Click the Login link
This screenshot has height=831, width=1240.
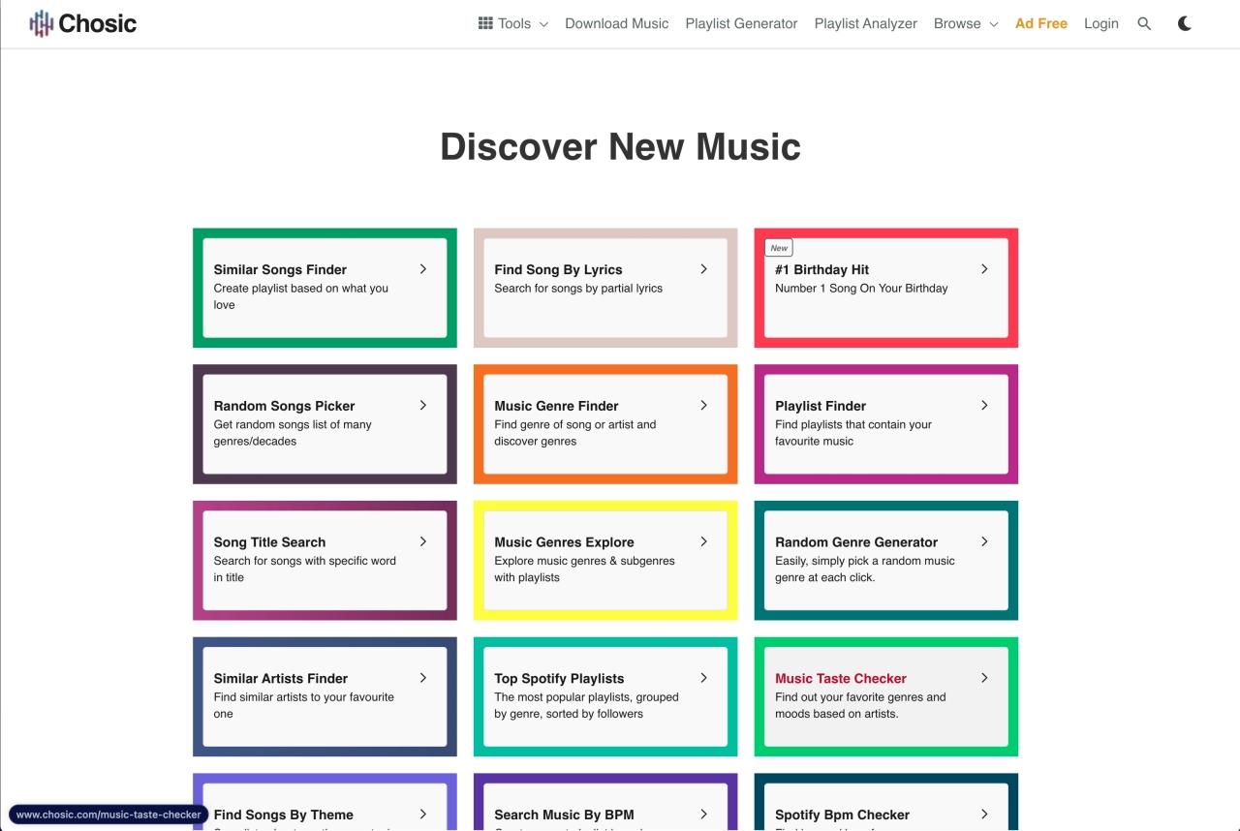[1101, 23]
